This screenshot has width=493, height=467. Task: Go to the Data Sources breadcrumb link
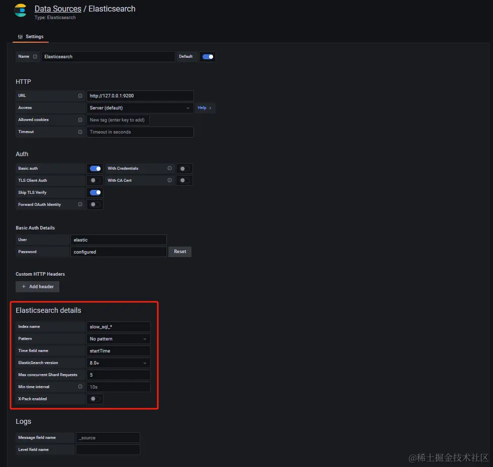58,9
